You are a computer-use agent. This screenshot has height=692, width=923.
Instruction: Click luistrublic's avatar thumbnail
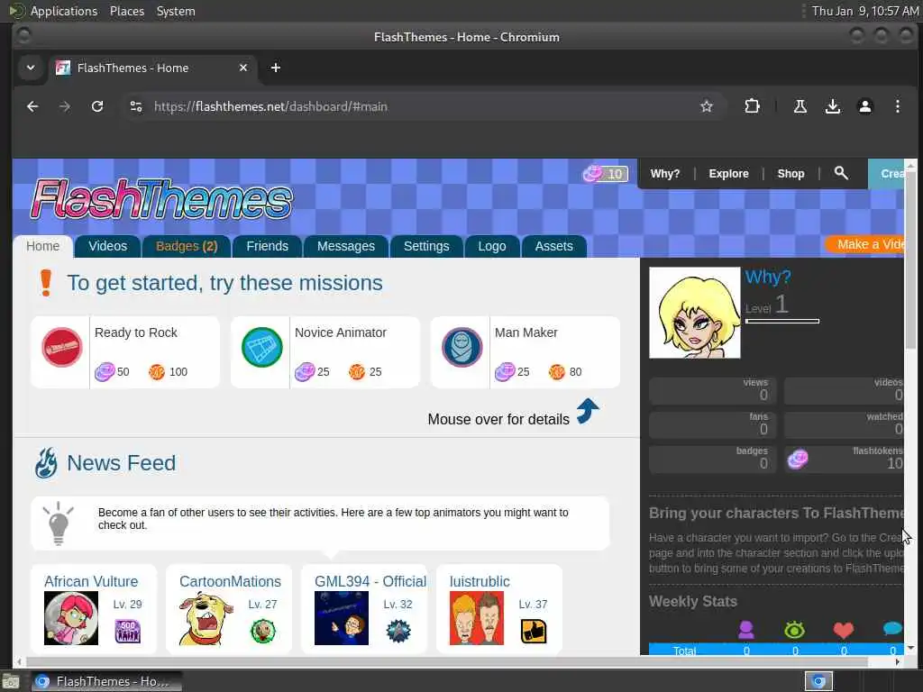coord(477,618)
